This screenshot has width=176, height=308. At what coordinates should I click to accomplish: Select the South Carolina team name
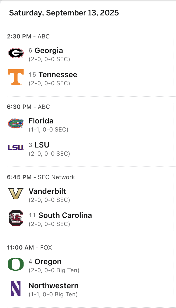click(x=65, y=215)
